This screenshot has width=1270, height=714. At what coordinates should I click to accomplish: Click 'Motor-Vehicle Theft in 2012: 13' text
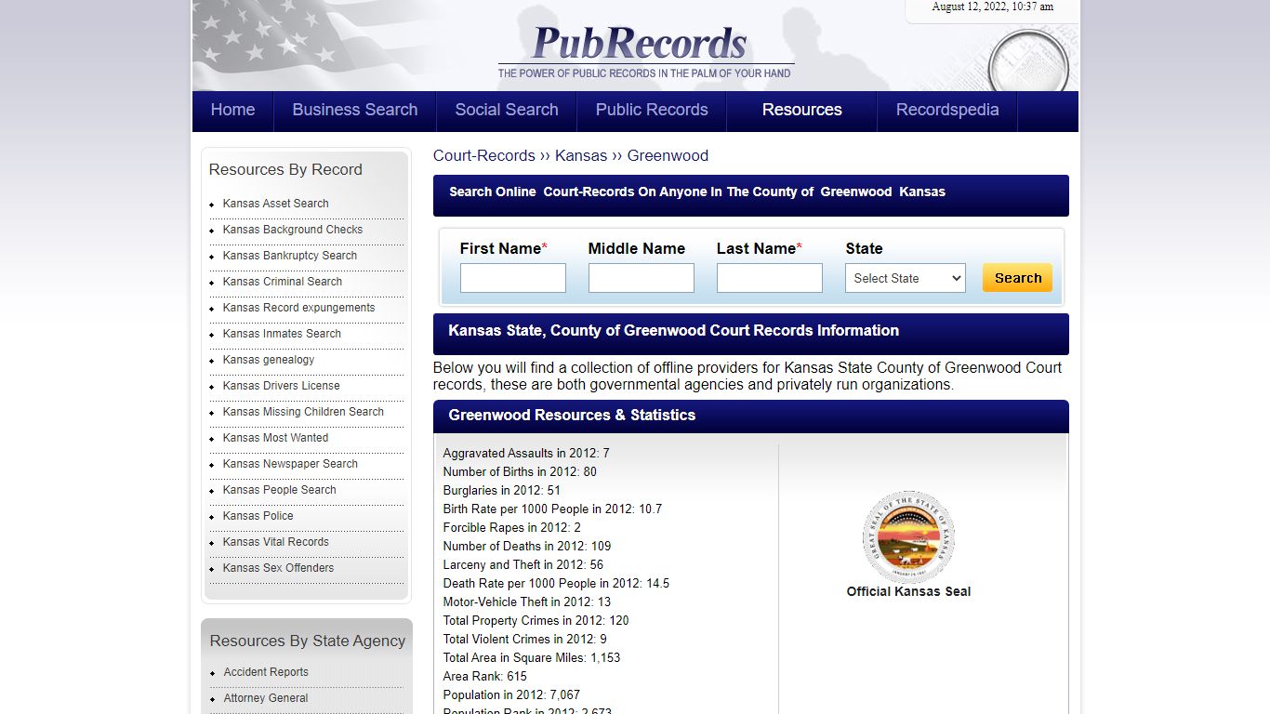click(x=527, y=602)
